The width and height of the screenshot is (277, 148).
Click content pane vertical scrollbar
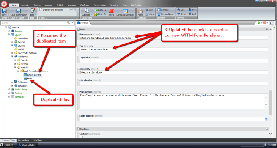(271, 102)
